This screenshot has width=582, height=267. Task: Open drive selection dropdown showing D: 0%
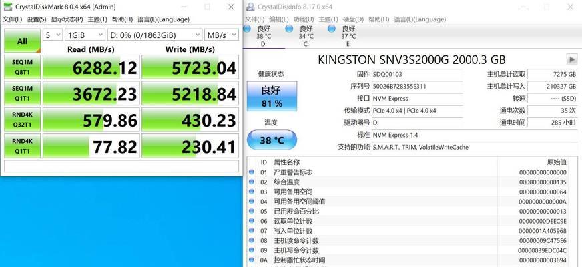click(x=154, y=35)
